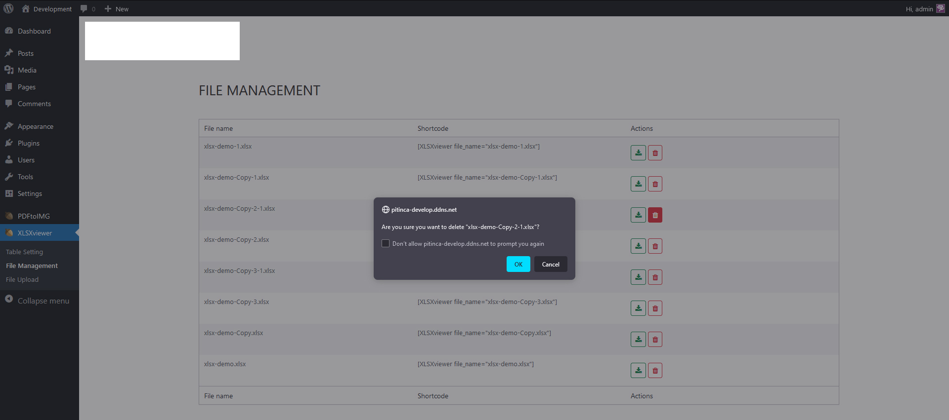
Task: Open the Settings menu
Action: 40,193
